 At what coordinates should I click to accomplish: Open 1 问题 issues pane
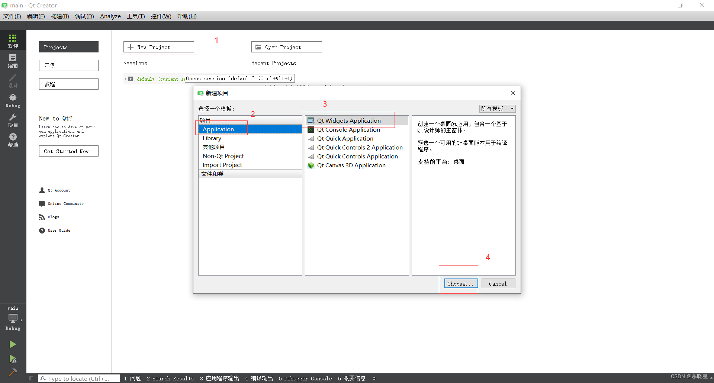(132, 379)
